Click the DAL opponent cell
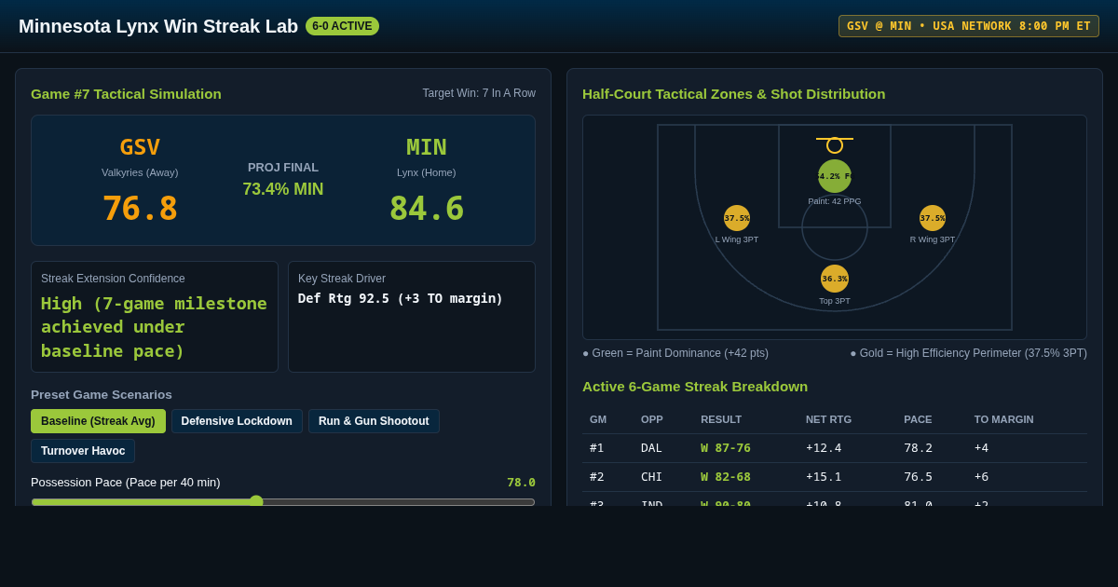This screenshot has height=587, width=1118. click(x=651, y=448)
